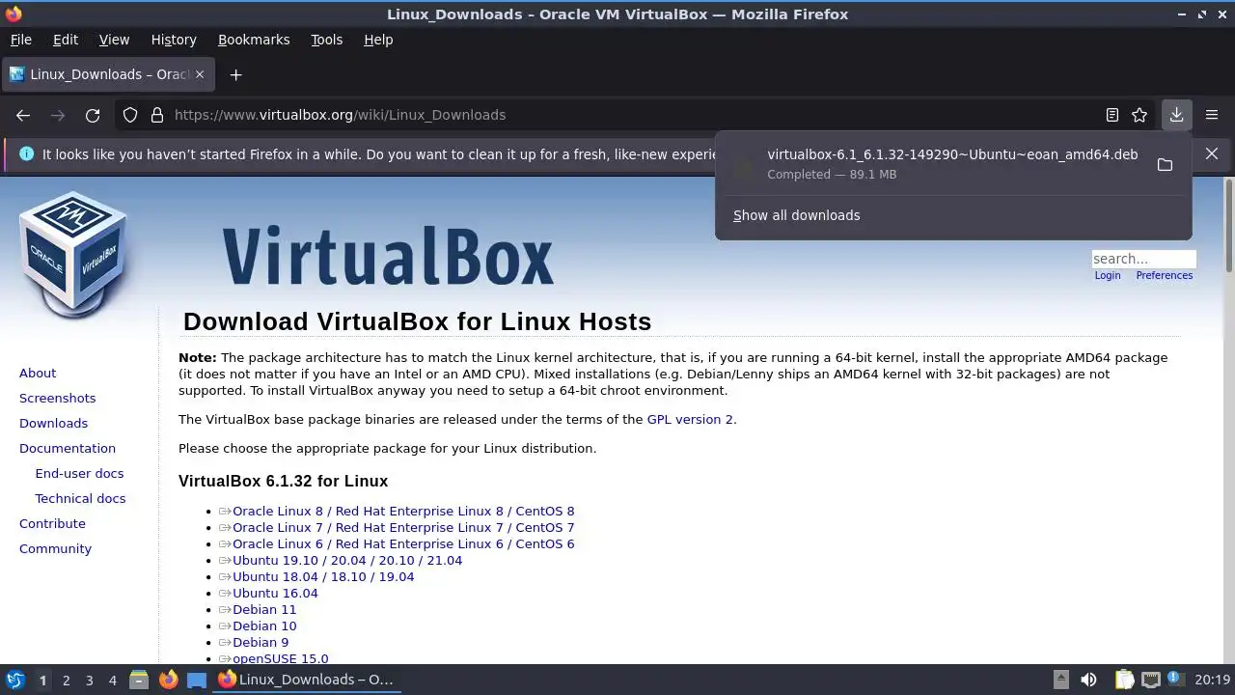Download the openSUSE 15.0 package
1235x695 pixels.
point(280,659)
